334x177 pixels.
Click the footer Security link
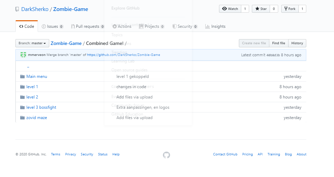pyautogui.click(x=87, y=154)
